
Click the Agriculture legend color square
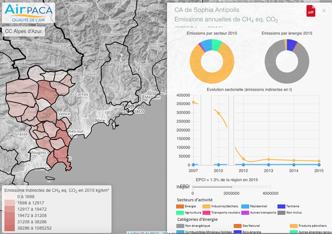click(x=179, y=212)
